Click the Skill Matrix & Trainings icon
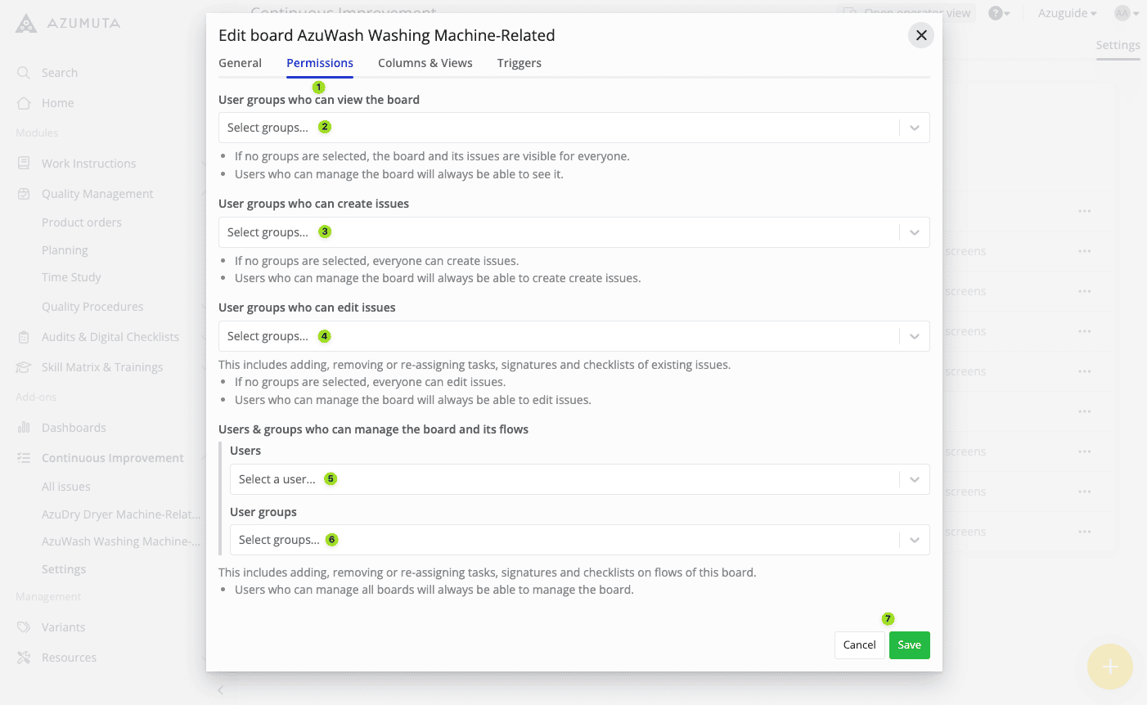This screenshot has height=705, width=1147. point(24,367)
